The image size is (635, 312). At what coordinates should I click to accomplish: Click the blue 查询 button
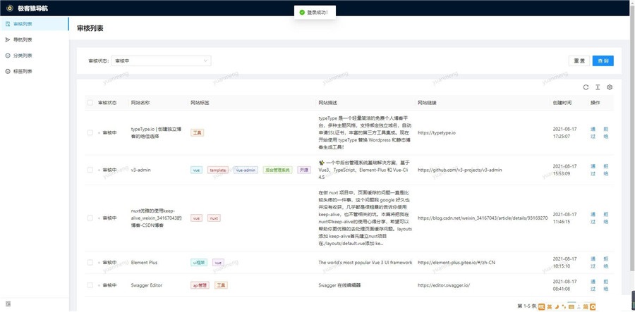pyautogui.click(x=603, y=61)
